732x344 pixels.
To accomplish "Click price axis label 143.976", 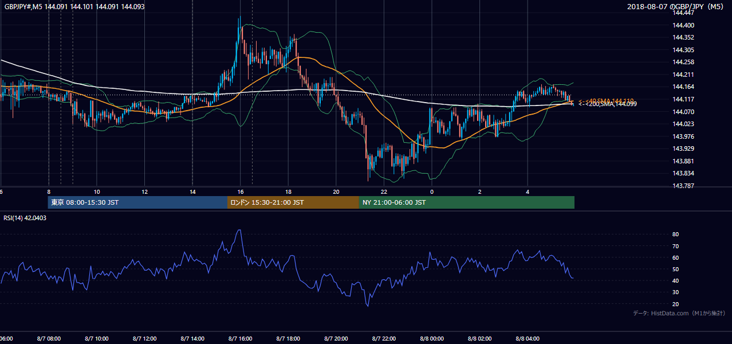I will [x=684, y=136].
